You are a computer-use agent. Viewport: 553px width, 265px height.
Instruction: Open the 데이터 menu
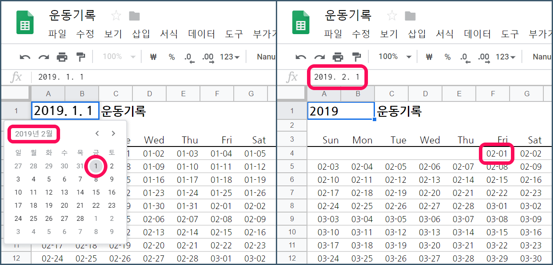[201, 33]
